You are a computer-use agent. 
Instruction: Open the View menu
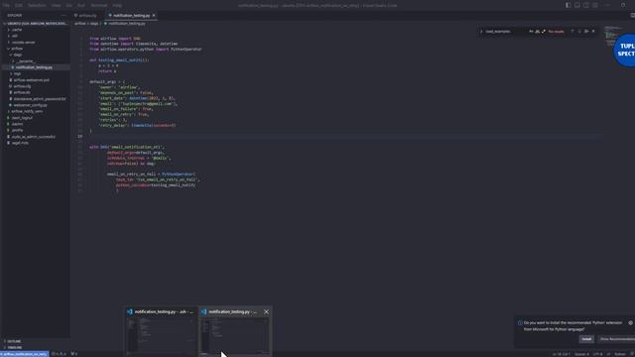point(57,5)
